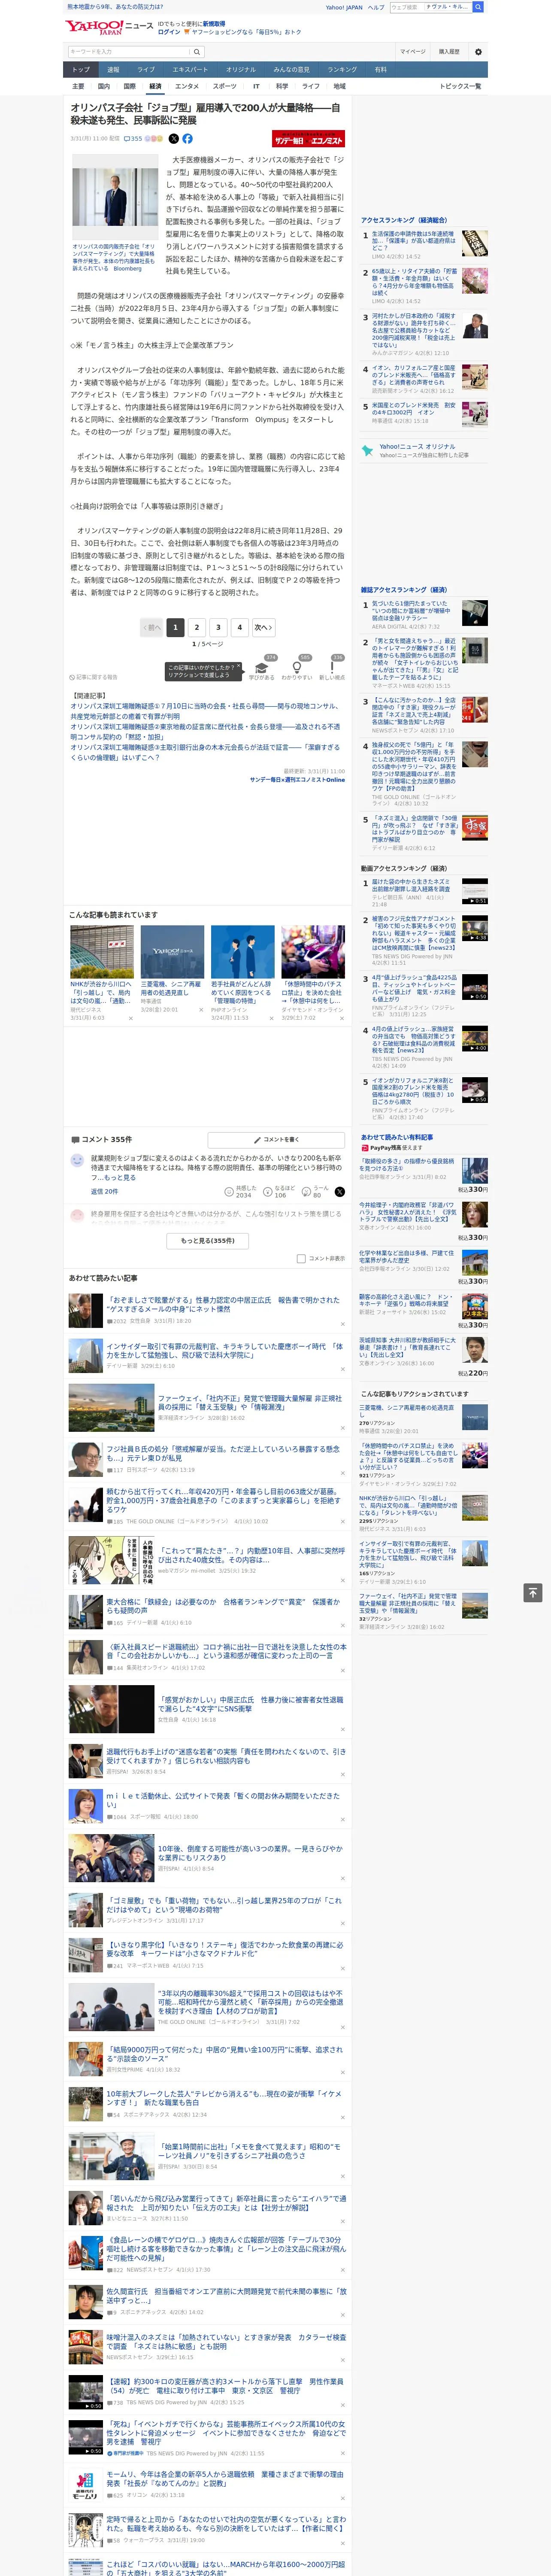
Task: Open the トピックス一覧 link
Action: [x=460, y=86]
